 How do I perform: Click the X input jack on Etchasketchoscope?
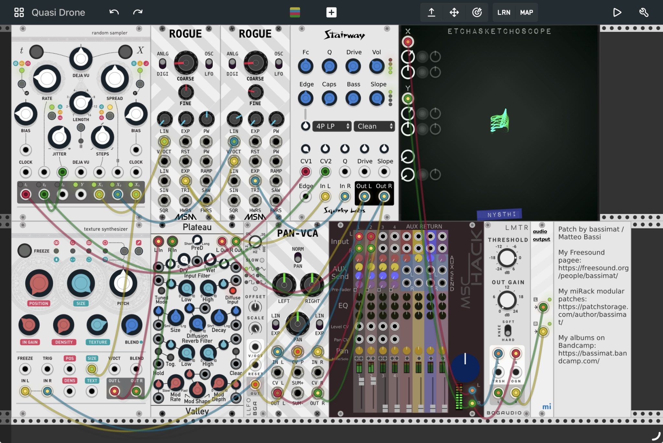[408, 42]
